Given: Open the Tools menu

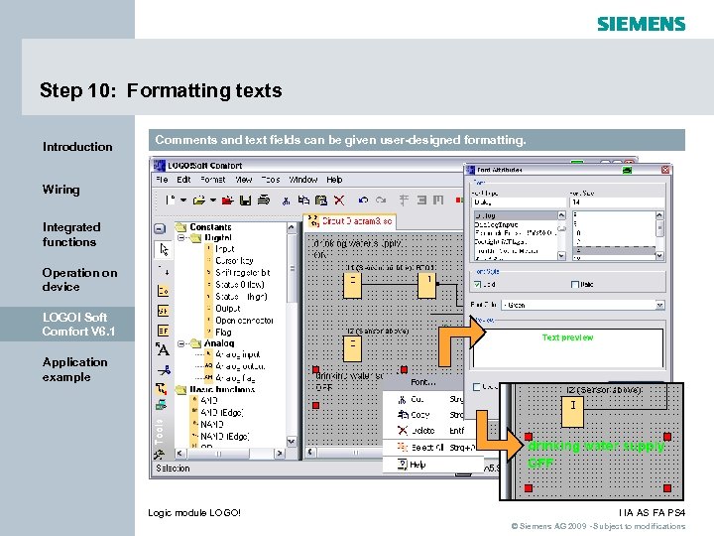Looking at the screenshot, I should click(x=271, y=180).
